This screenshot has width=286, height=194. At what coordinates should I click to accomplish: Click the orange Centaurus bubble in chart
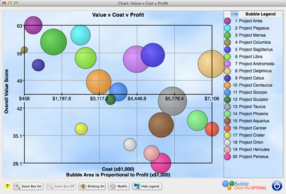(99, 82)
